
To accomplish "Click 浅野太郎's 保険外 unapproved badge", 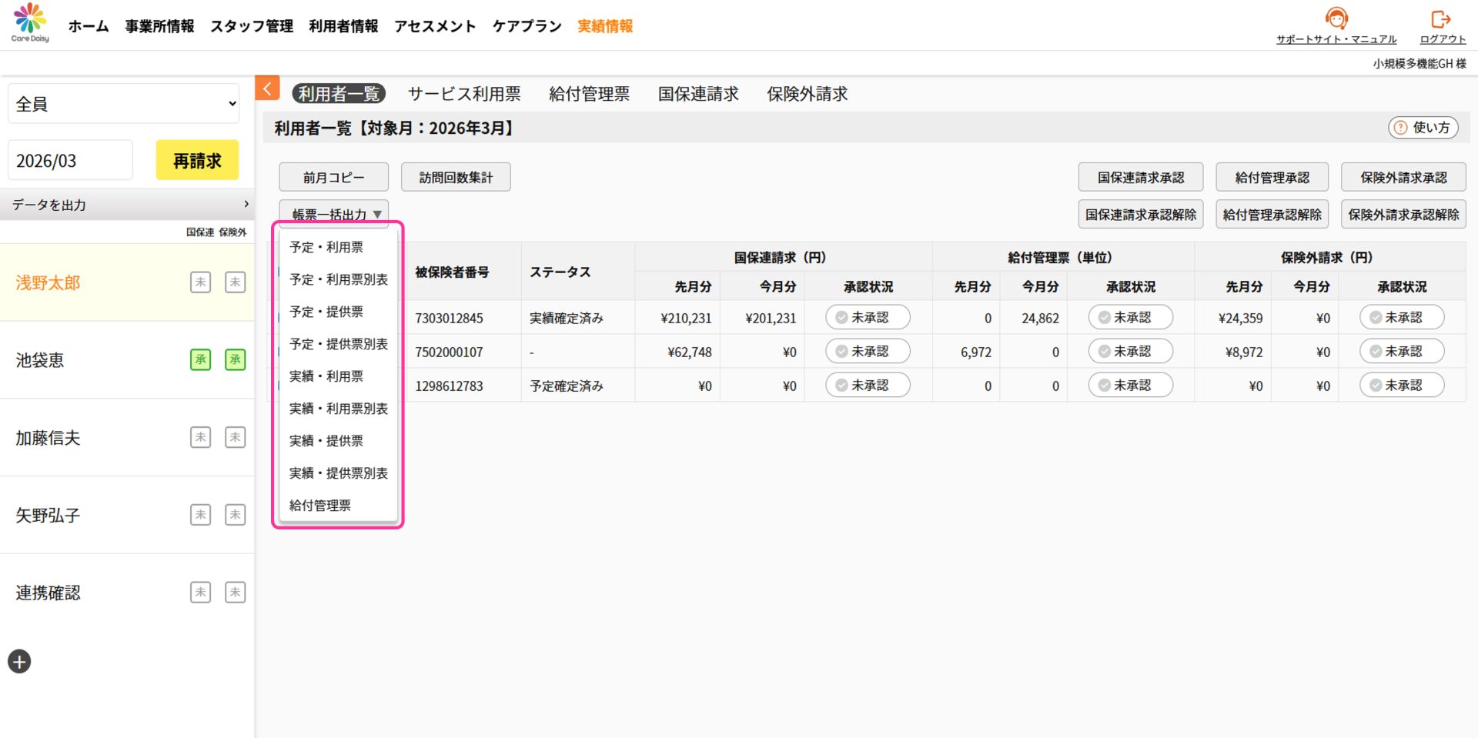I will click(235, 282).
